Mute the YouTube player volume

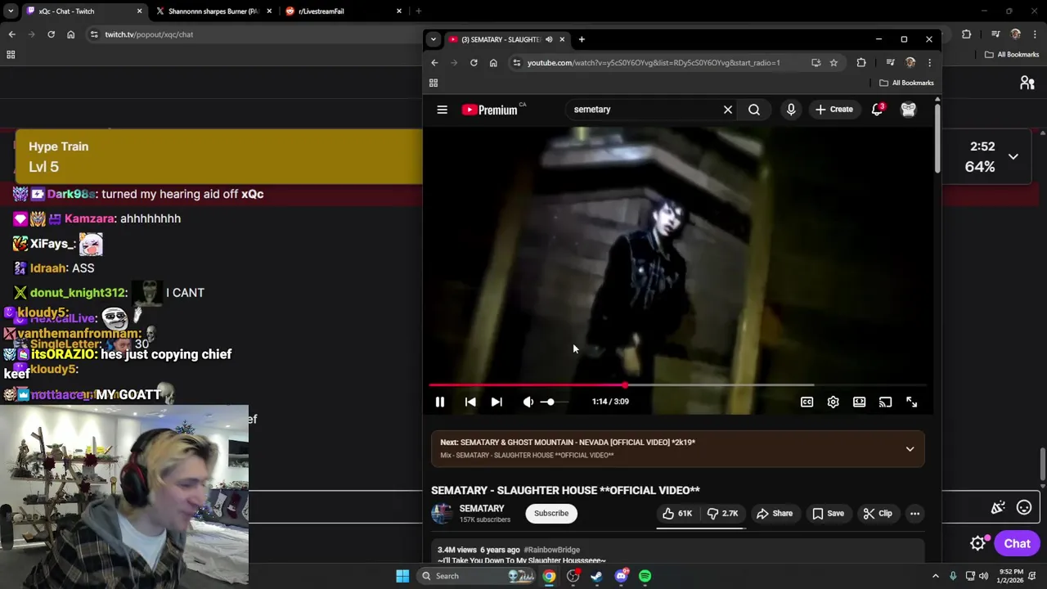click(528, 402)
